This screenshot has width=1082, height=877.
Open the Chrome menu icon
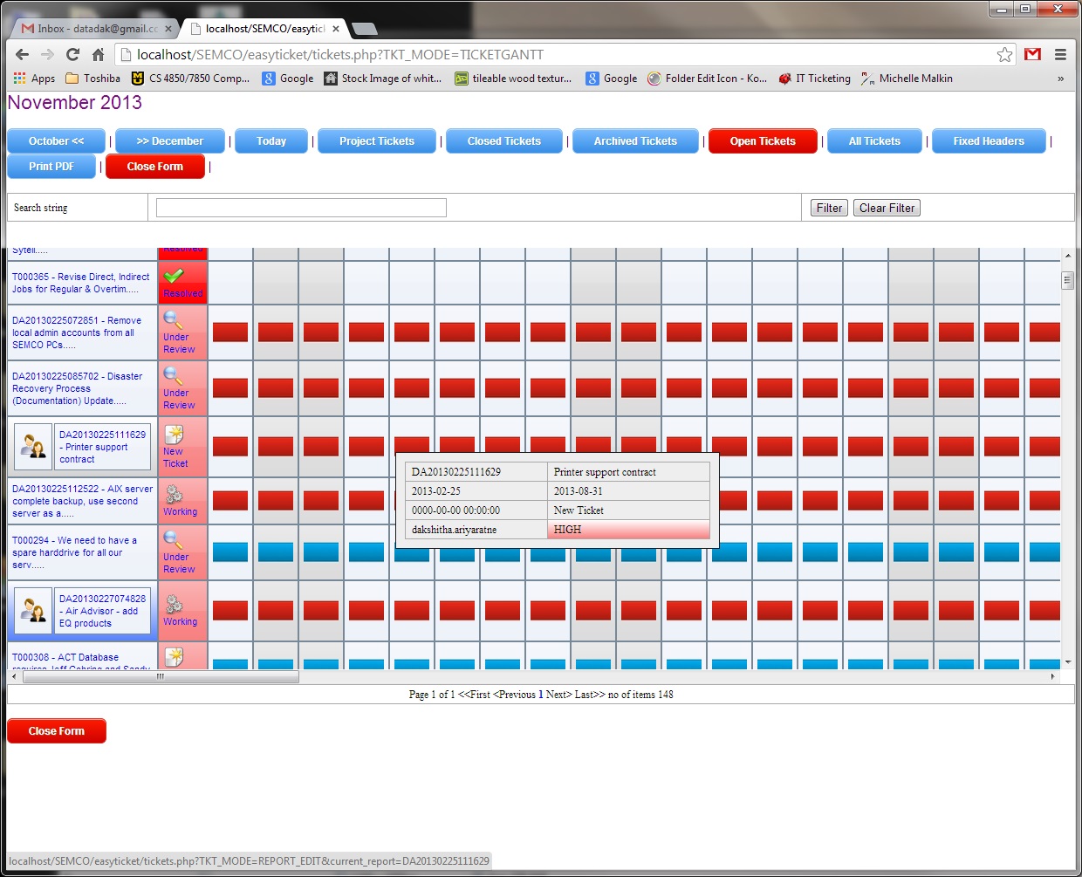(x=1060, y=55)
